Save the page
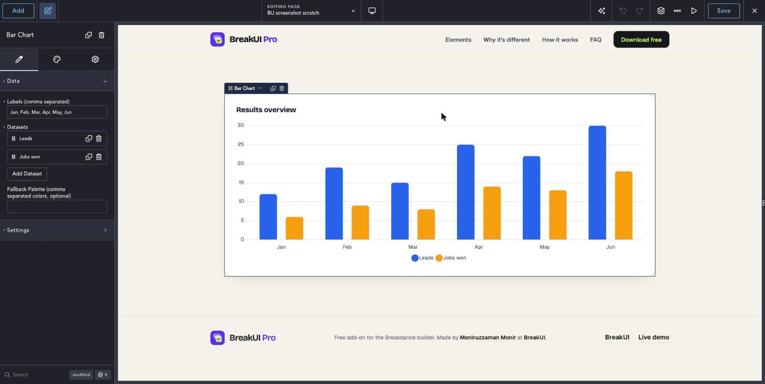Image resolution: width=765 pixels, height=384 pixels. pyautogui.click(x=724, y=11)
